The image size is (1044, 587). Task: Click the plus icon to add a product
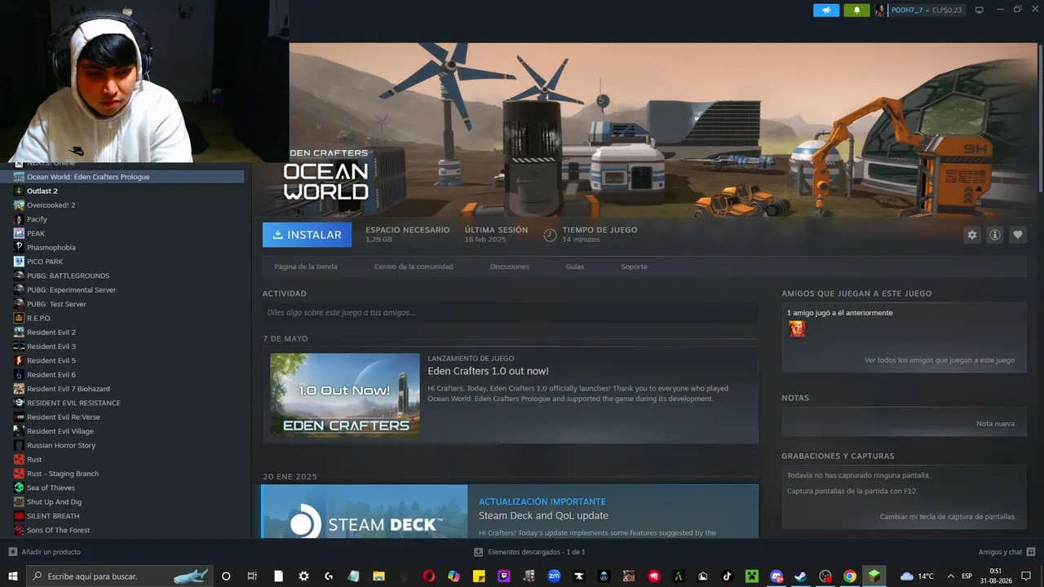[x=12, y=552]
